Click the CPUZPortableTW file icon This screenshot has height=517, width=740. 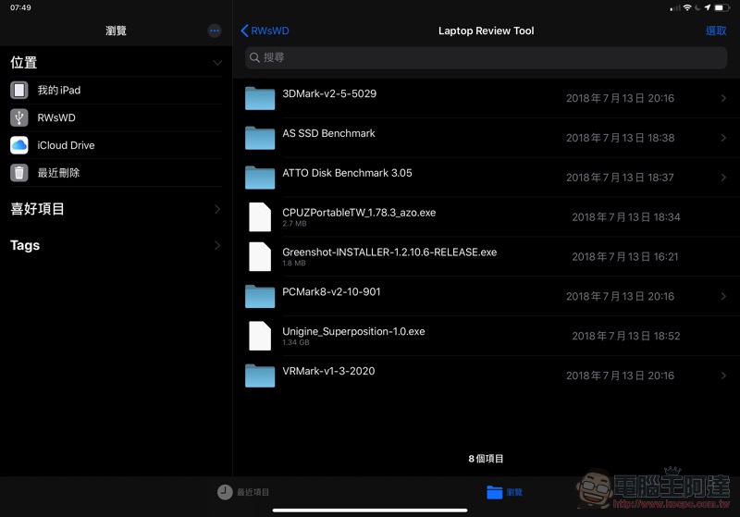point(260,217)
